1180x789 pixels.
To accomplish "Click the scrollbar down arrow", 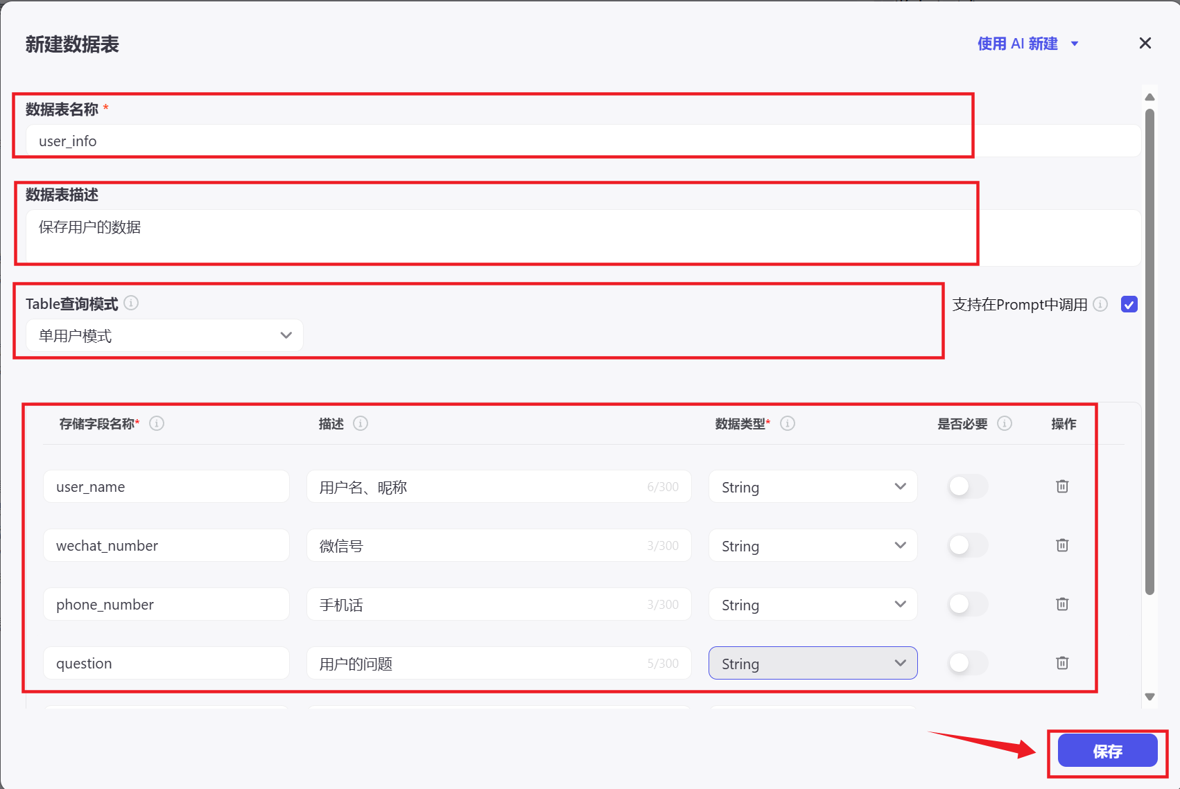I will coord(1149,697).
